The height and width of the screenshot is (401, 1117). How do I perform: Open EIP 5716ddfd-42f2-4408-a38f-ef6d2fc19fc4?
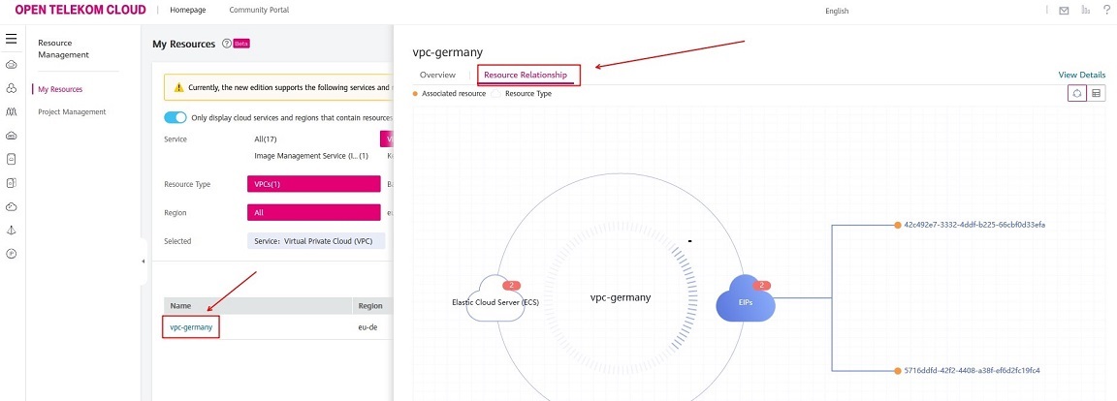(x=974, y=370)
